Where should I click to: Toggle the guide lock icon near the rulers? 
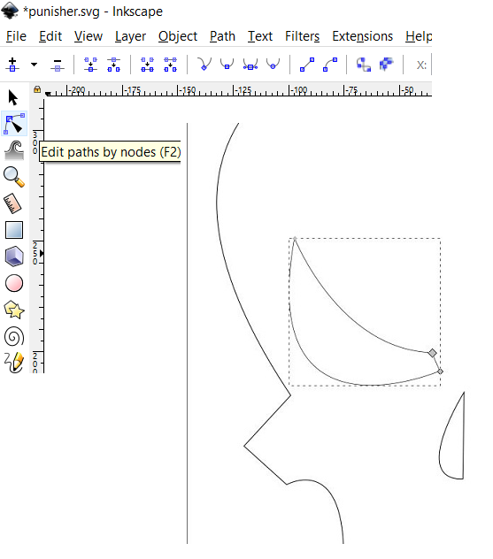coord(37,89)
